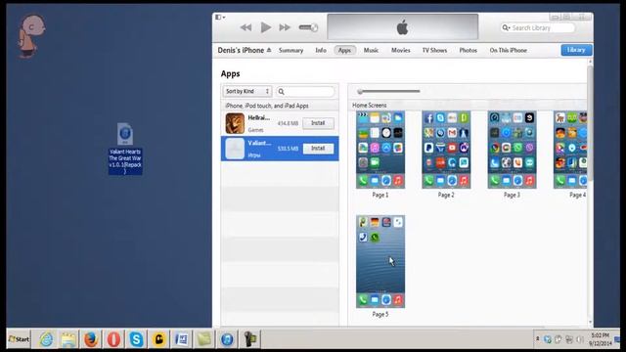This screenshot has height=352, width=626.
Task: Open the Movies tab
Action: (400, 50)
